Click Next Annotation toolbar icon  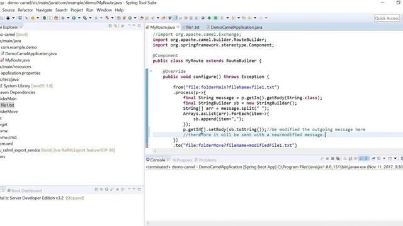(x=222, y=18)
